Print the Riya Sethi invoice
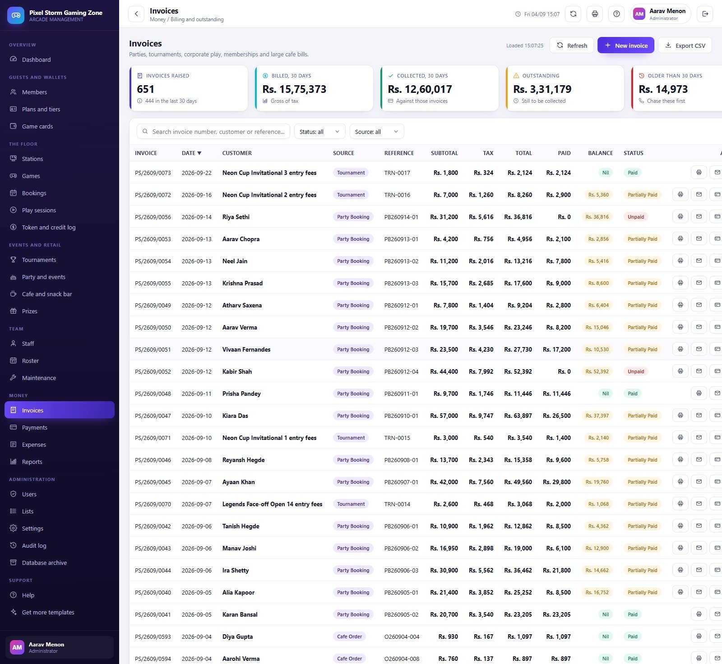The height and width of the screenshot is (664, 722). (680, 217)
